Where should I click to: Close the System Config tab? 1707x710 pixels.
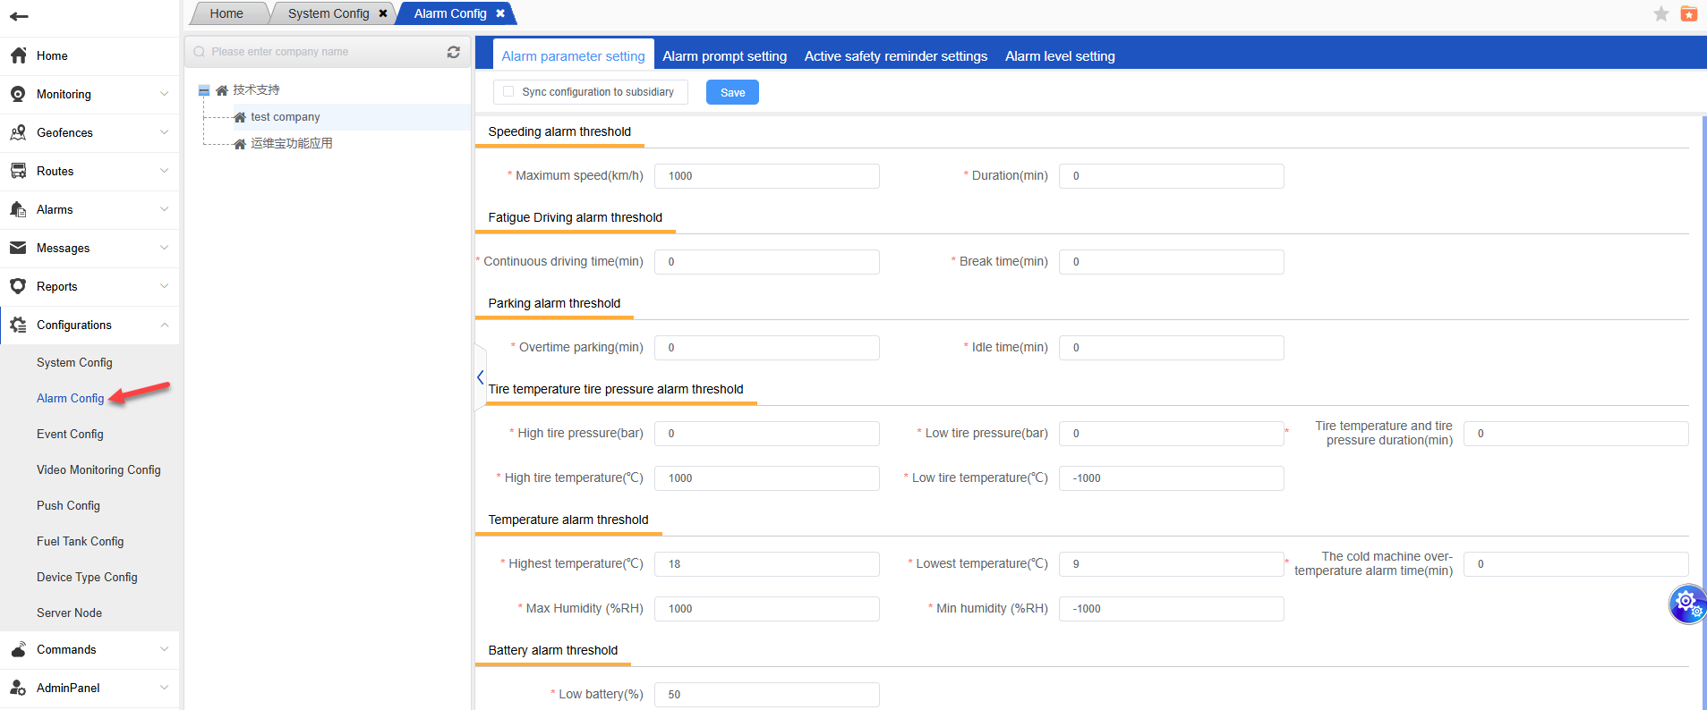tap(383, 13)
